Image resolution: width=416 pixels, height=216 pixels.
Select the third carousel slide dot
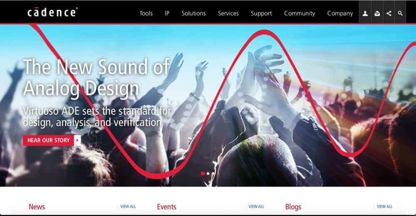213,174
